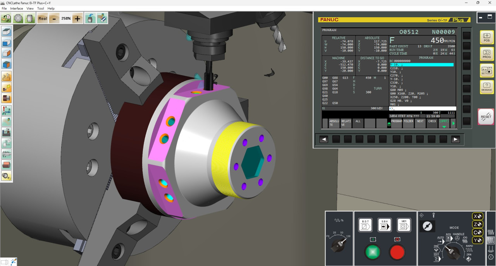Click the chuck jaws setup icon
The image size is (496, 266).
[18, 18]
